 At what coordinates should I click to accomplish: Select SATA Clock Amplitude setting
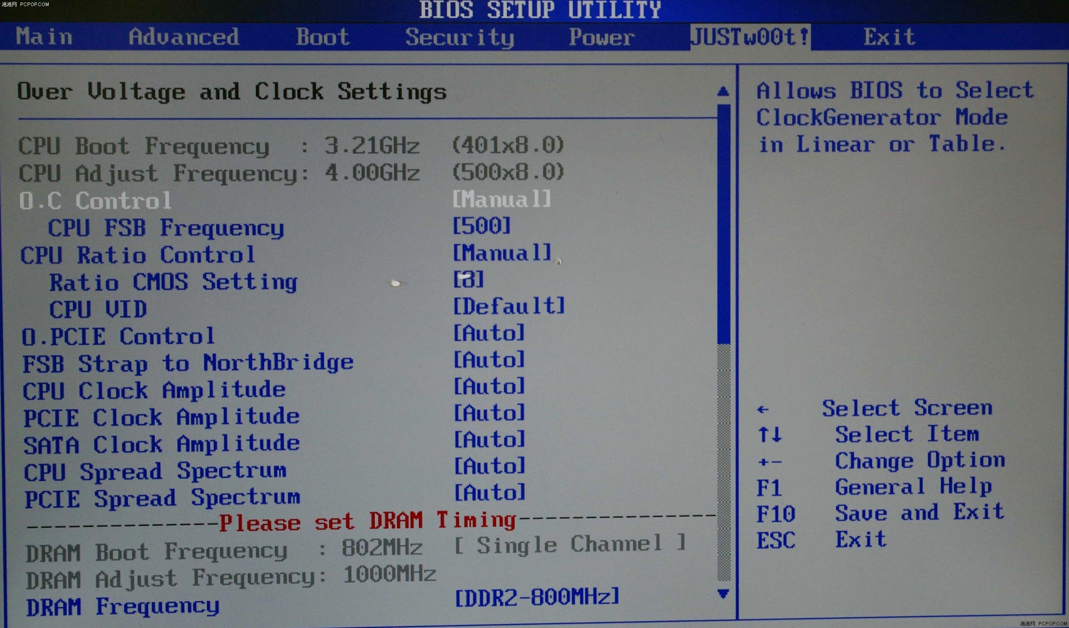(x=161, y=444)
